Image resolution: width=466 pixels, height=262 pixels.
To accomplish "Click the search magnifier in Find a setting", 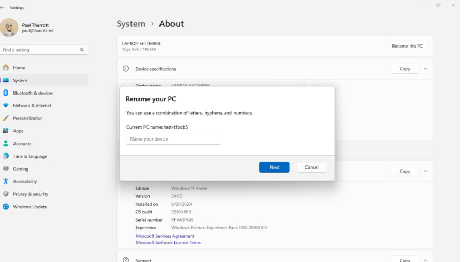I will (x=82, y=50).
